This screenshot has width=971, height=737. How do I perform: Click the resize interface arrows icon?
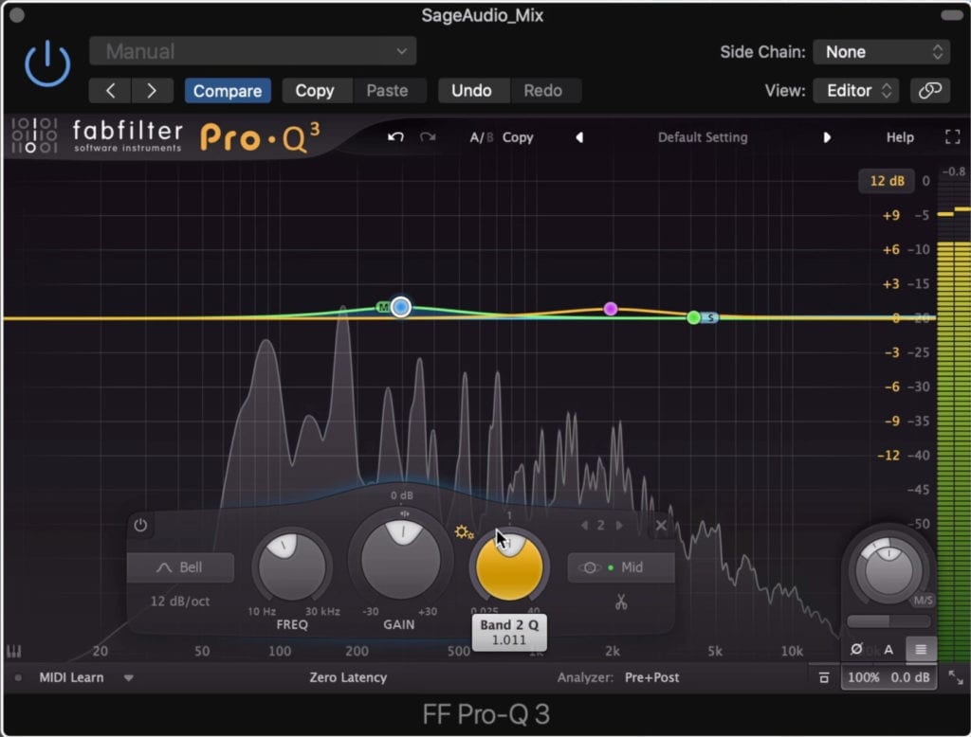point(956,677)
